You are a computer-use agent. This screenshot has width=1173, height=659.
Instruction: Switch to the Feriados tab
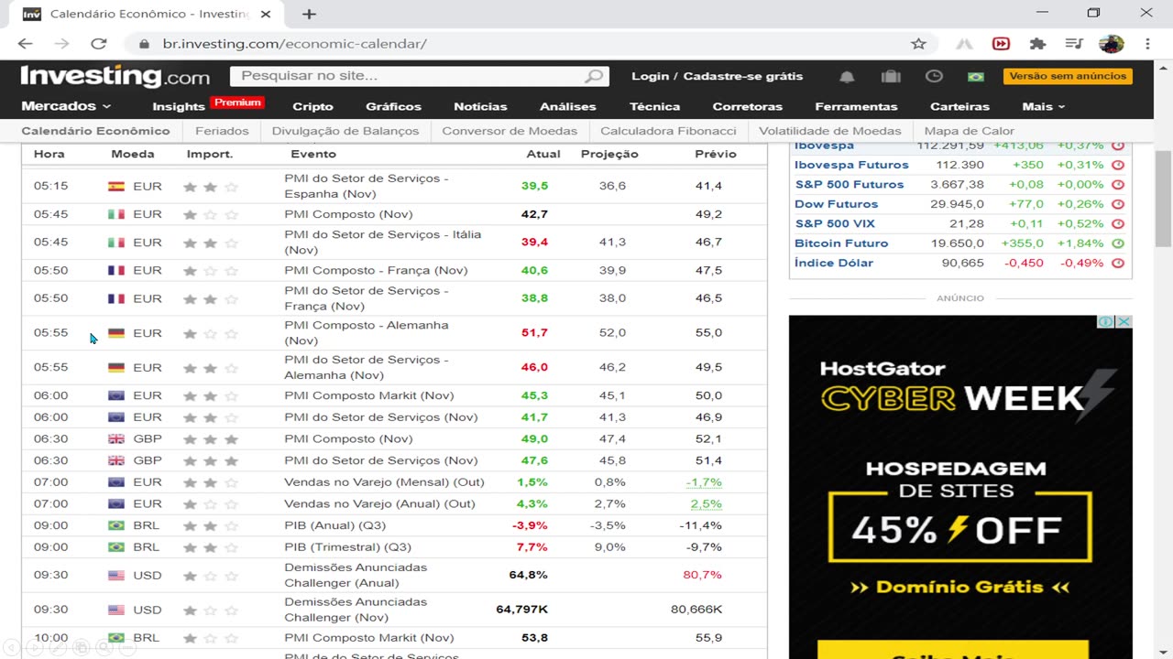click(x=222, y=131)
